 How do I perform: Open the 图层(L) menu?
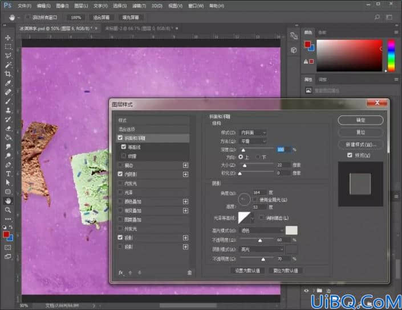(x=81, y=6)
